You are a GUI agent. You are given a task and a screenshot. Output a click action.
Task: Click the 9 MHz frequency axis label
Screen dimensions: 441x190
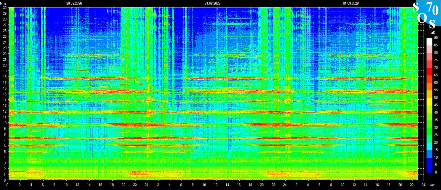pos(5,129)
